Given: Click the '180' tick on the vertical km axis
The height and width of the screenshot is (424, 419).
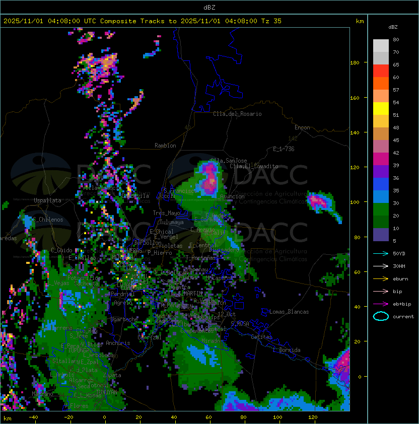Looking at the screenshot, I should coord(355,63).
